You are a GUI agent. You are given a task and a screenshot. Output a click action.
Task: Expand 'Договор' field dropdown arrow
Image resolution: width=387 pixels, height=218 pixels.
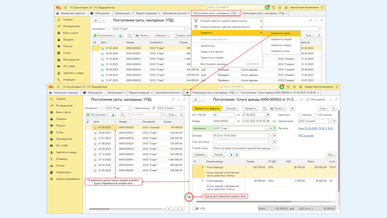point(270,136)
